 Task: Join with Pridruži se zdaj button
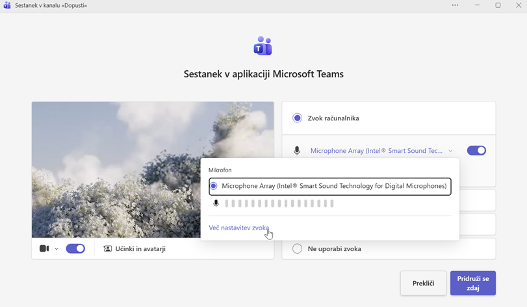tap(472, 283)
